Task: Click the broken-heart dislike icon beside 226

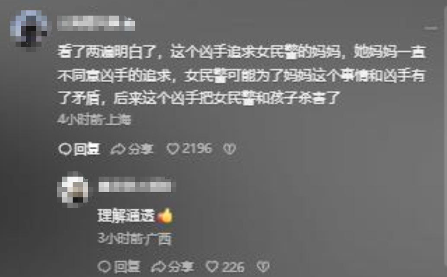Action: 263,267
